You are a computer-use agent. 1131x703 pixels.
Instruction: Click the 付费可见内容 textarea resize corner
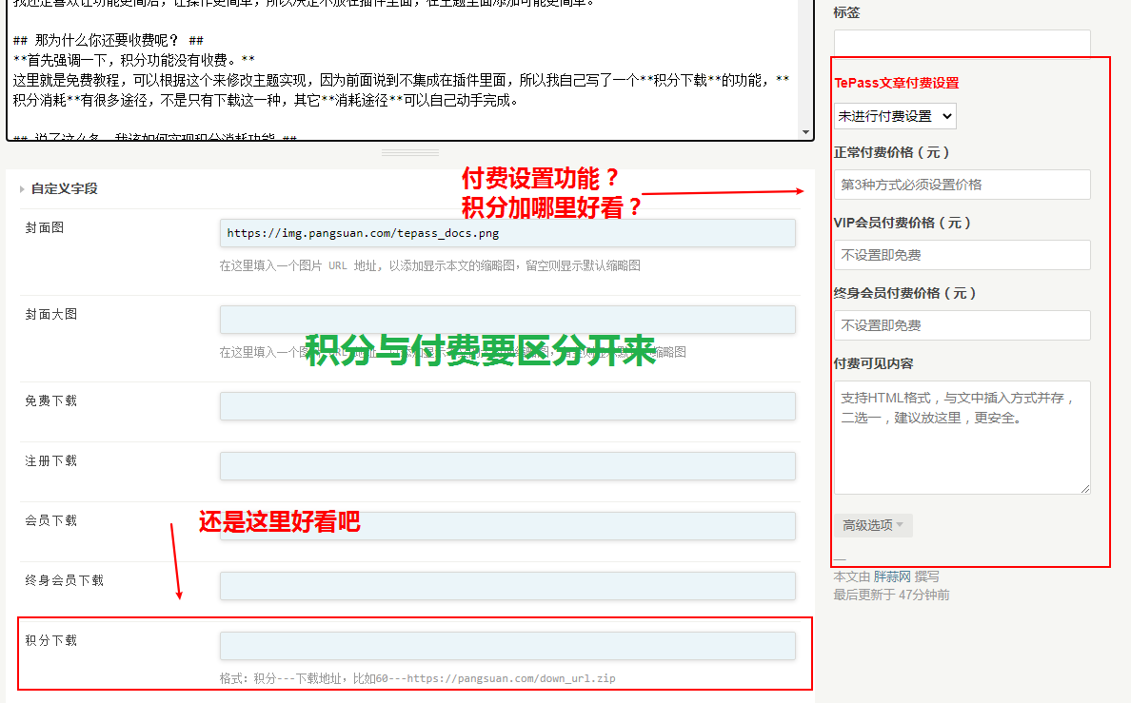[x=1085, y=489]
